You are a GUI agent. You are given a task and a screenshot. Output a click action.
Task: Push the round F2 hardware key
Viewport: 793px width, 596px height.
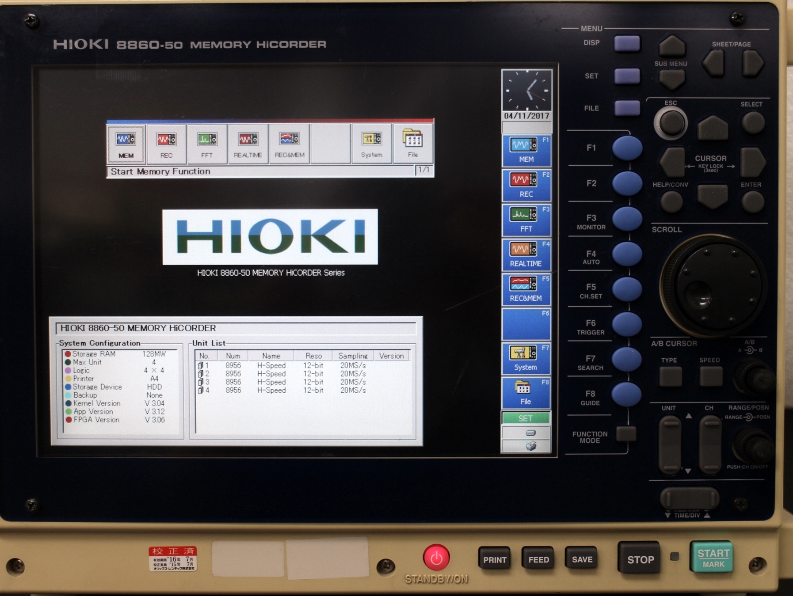tap(627, 183)
